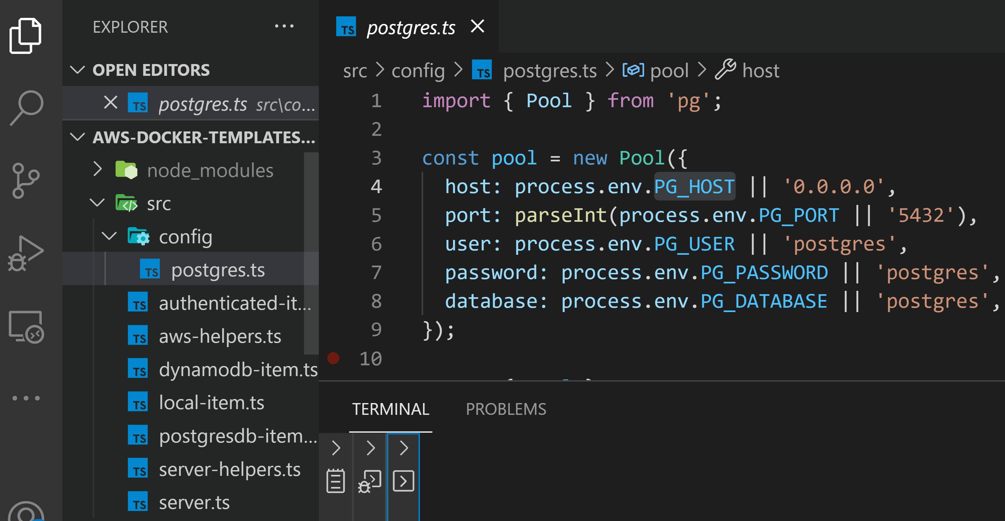This screenshot has width=1005, height=521.
Task: Open the Run and Debug view
Action: [26, 253]
